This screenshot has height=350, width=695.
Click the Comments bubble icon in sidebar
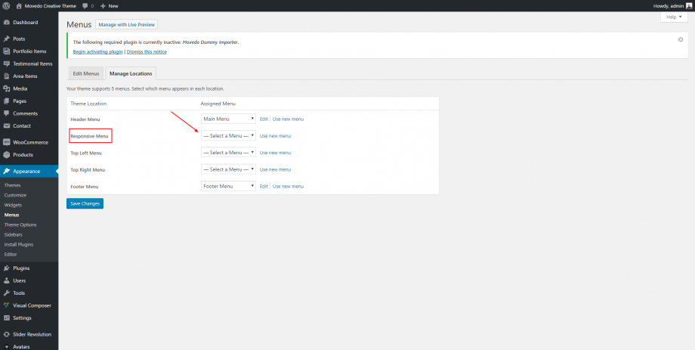[6, 113]
